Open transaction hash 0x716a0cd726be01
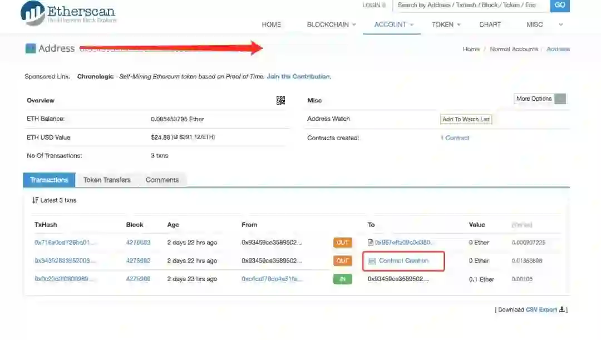Screen dimensions: 601x340 pos(64,242)
